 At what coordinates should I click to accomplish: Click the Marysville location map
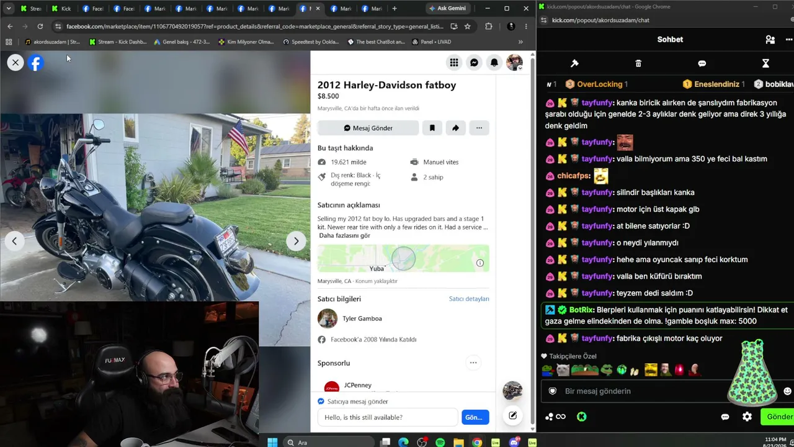point(403,258)
